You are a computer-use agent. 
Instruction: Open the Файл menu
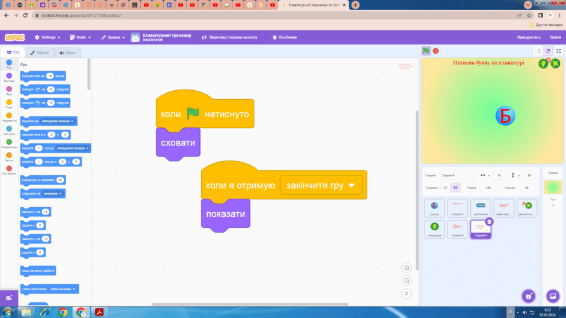click(81, 37)
